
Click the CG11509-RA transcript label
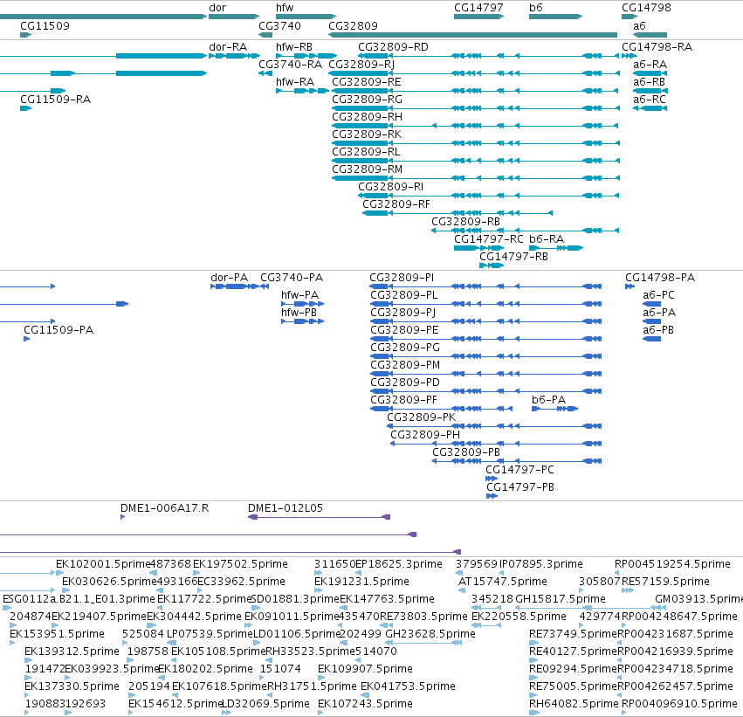55,100
